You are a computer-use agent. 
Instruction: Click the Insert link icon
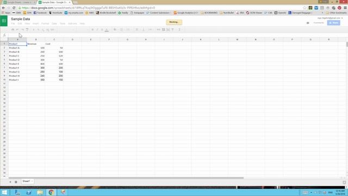[158, 29]
